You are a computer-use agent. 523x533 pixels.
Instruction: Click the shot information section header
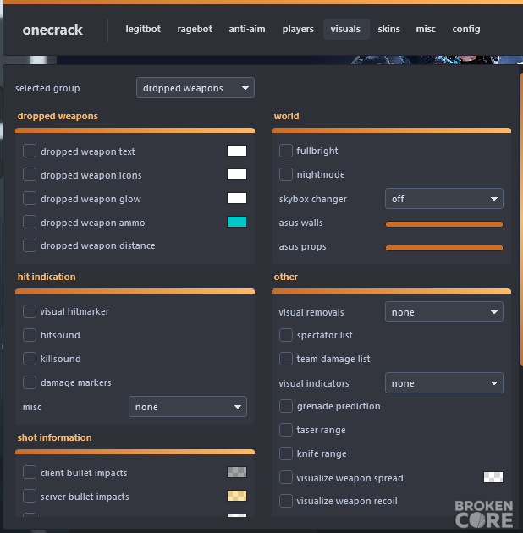pos(54,437)
